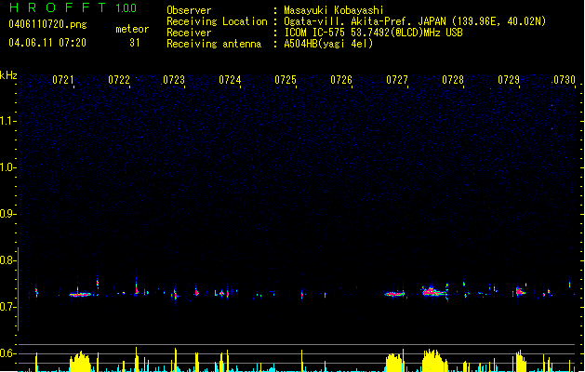Click the 0.7 kHz axis label
Screen dimensions: 585x372
click(7, 307)
